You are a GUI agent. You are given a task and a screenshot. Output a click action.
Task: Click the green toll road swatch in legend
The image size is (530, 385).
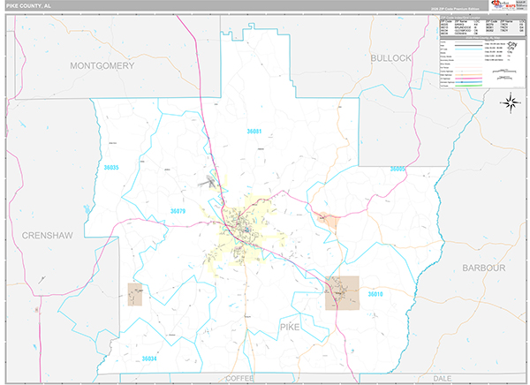tap(468, 86)
